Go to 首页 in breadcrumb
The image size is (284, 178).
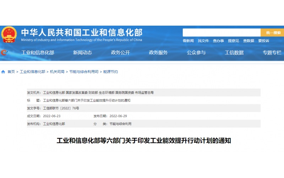(11, 72)
